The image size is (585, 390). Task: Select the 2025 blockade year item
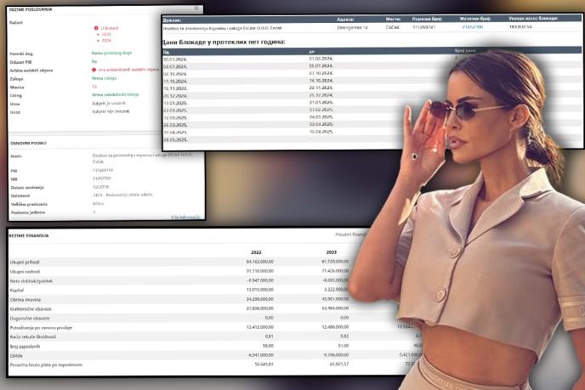pos(105,34)
